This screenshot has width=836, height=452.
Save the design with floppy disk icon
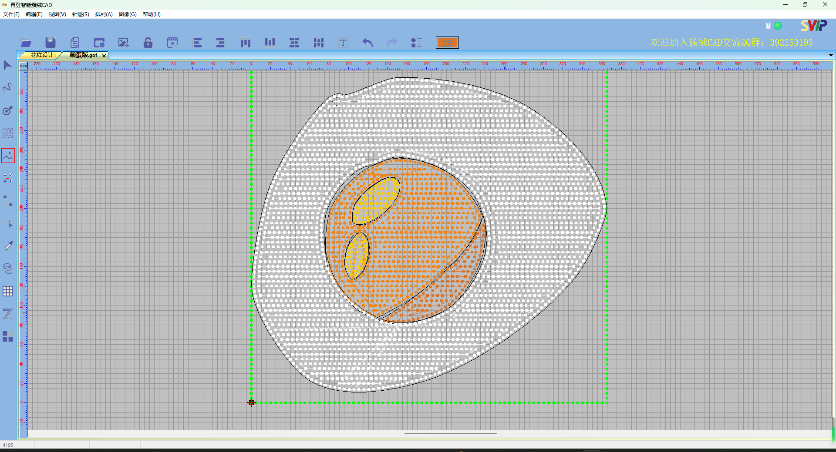51,43
